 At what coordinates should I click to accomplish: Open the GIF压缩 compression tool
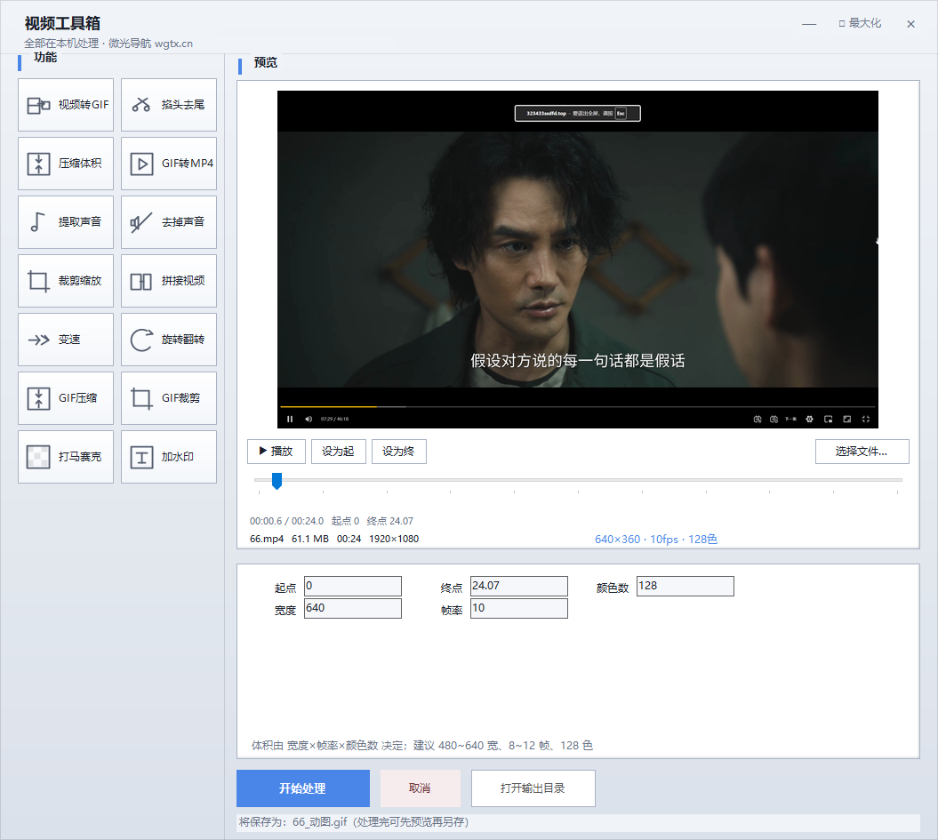(x=66, y=397)
